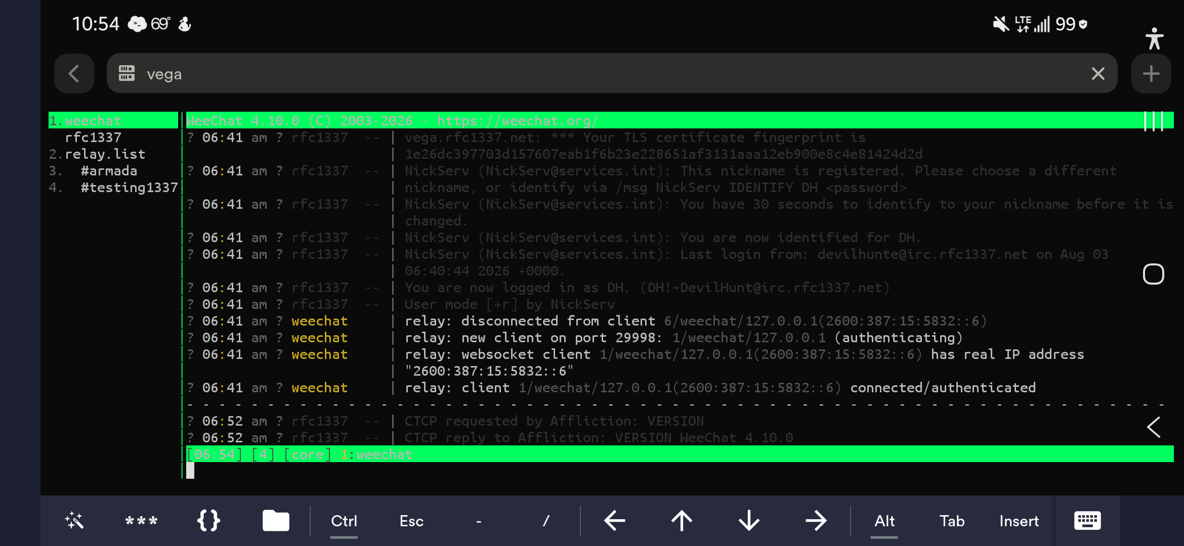Tap the TLS fingerprint hash line
Image resolution: width=1184 pixels, height=546 pixels.
click(x=664, y=154)
